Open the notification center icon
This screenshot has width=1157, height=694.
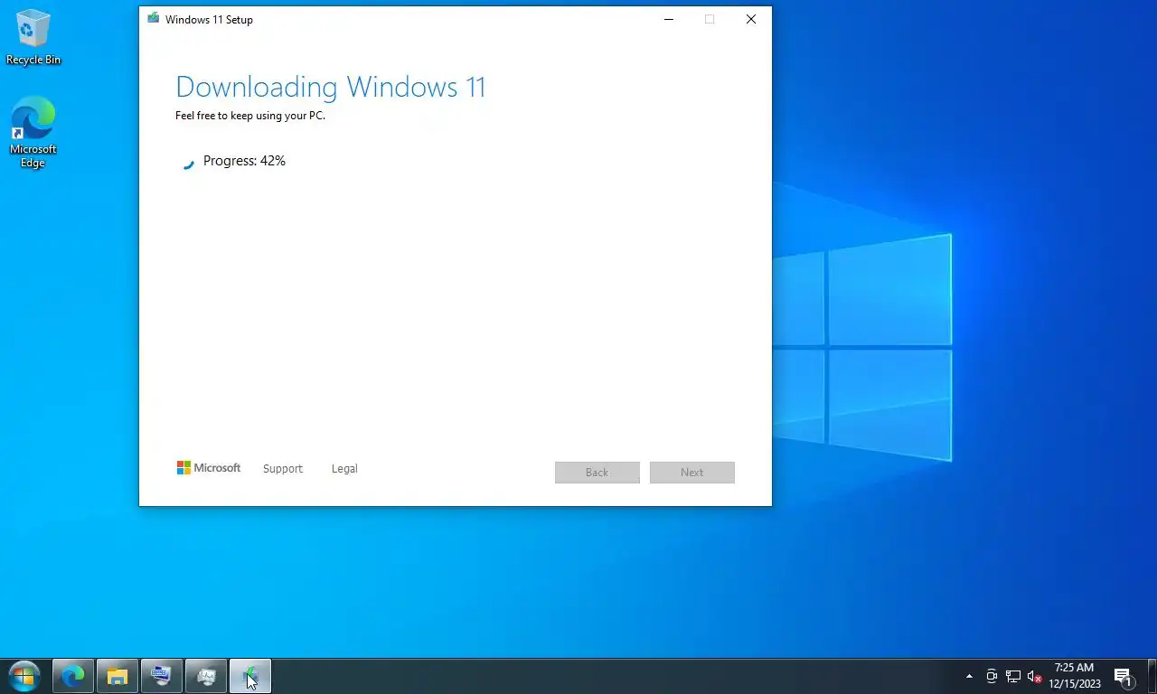pos(1124,676)
